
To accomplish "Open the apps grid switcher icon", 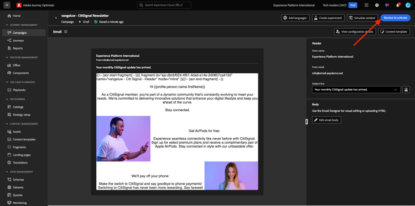I will click(366, 5).
